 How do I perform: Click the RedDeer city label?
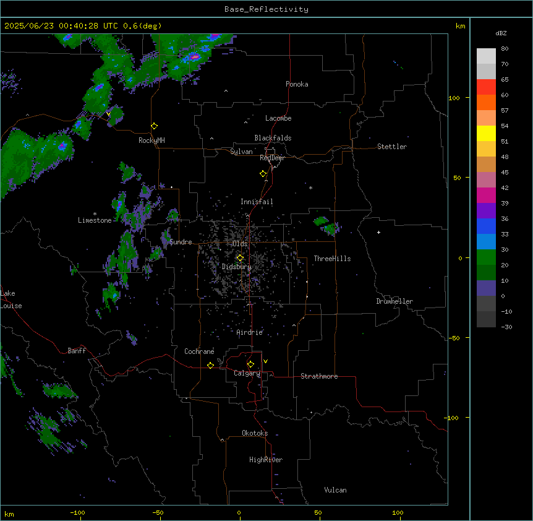(272, 158)
